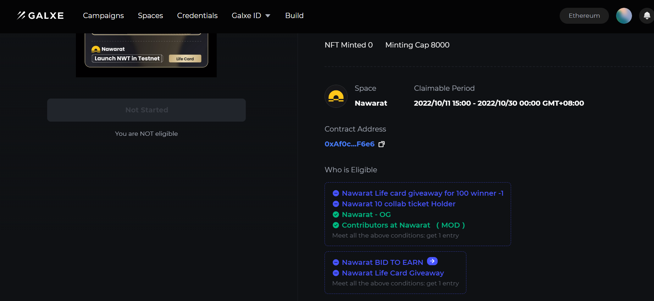Click the Nawarat space logo icon
Viewport: 654px width, 301px height.
(336, 96)
